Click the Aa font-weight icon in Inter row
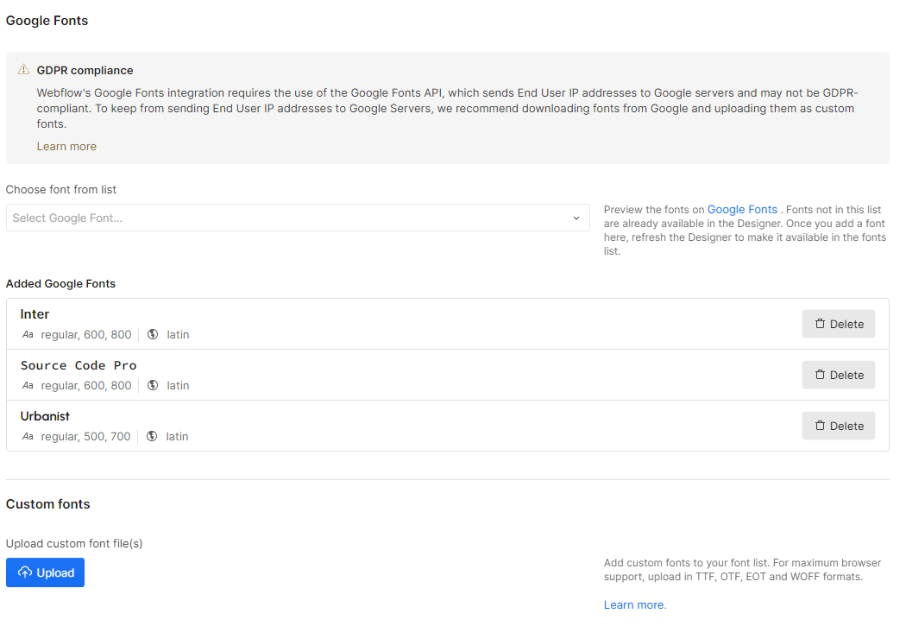Image resolution: width=906 pixels, height=626 pixels. point(28,334)
